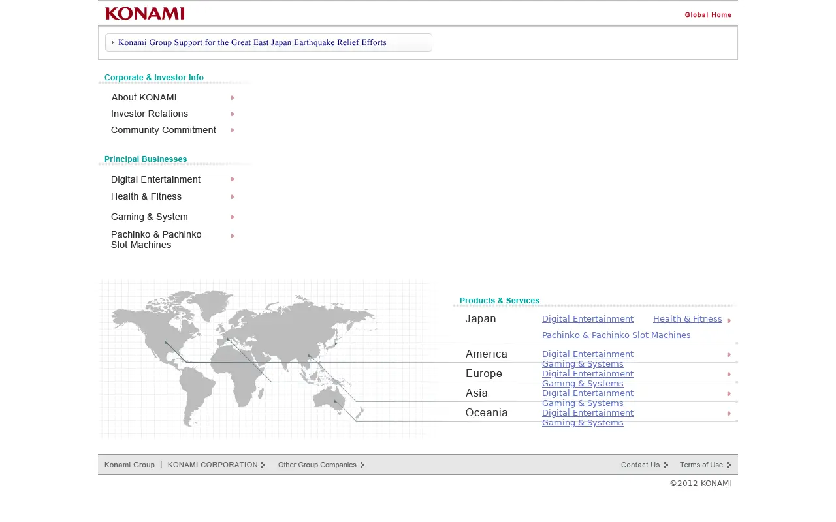The image size is (836, 522).
Task: Click the arrow icon in Japan row
Action: point(729,320)
